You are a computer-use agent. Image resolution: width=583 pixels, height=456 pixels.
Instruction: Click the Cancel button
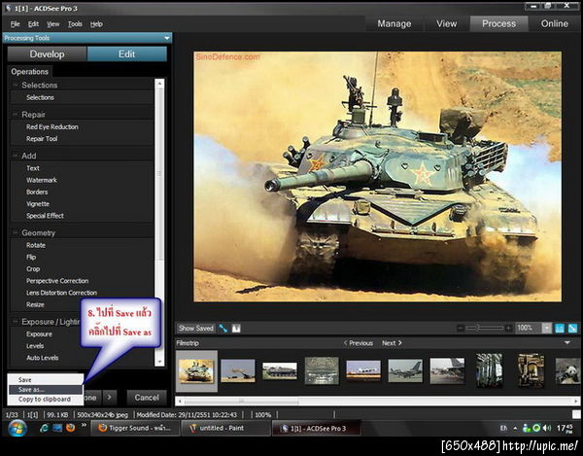coord(147,398)
